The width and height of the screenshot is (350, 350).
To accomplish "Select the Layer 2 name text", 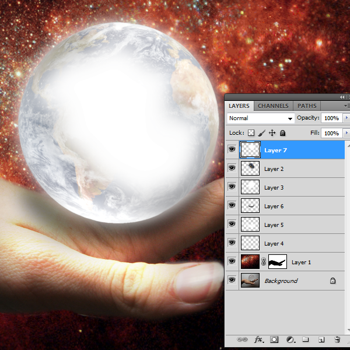I will [274, 169].
